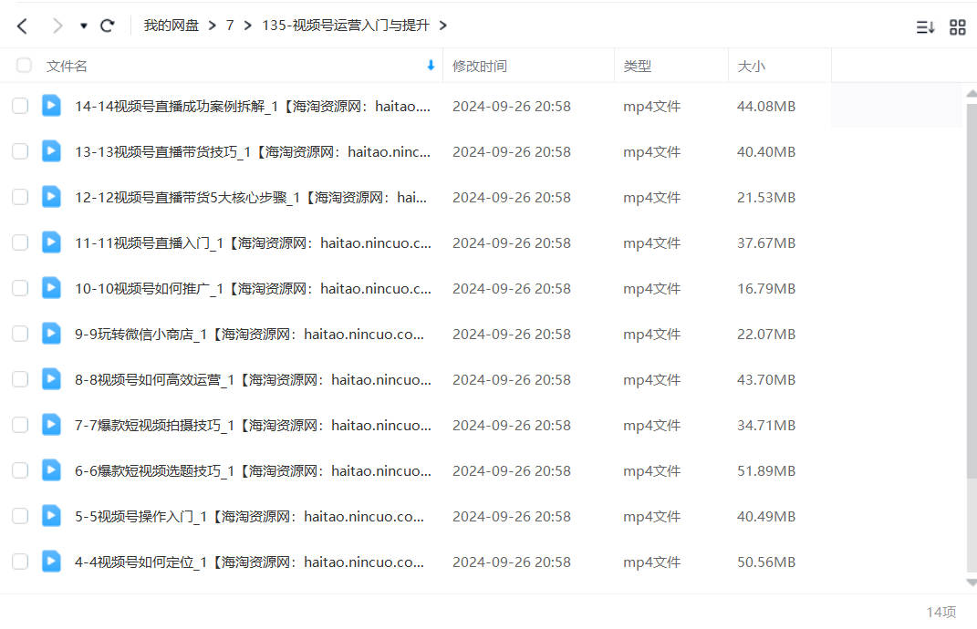Check the box for 12-12视频号直播带货5大核心步骤
Viewport: 977px width, 629px height.
(21, 197)
